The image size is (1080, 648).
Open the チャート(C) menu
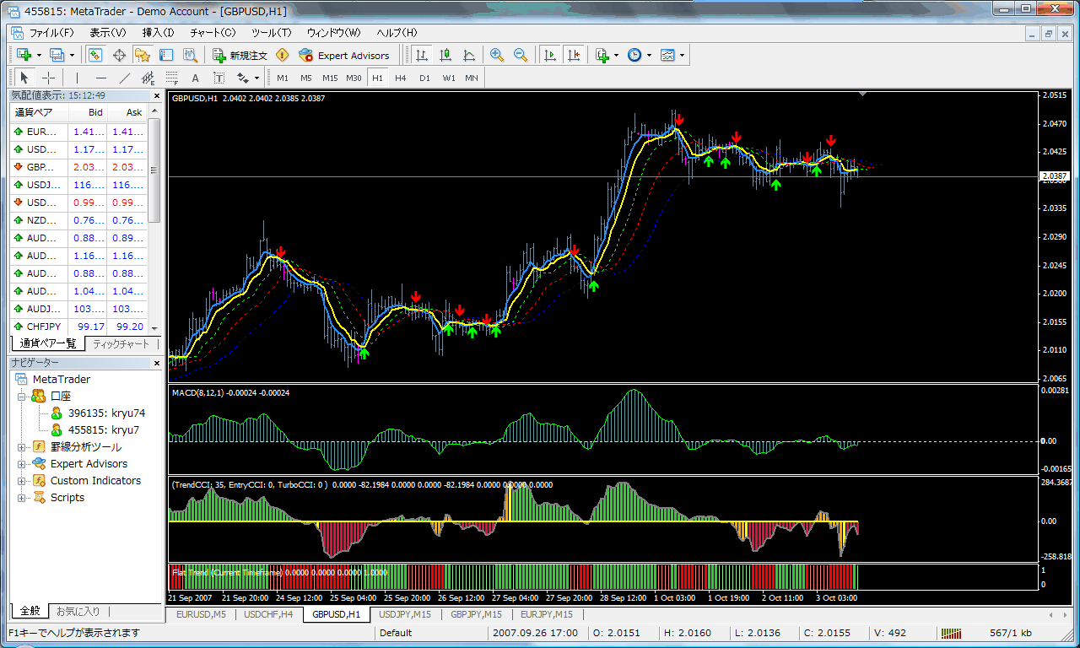pos(213,33)
